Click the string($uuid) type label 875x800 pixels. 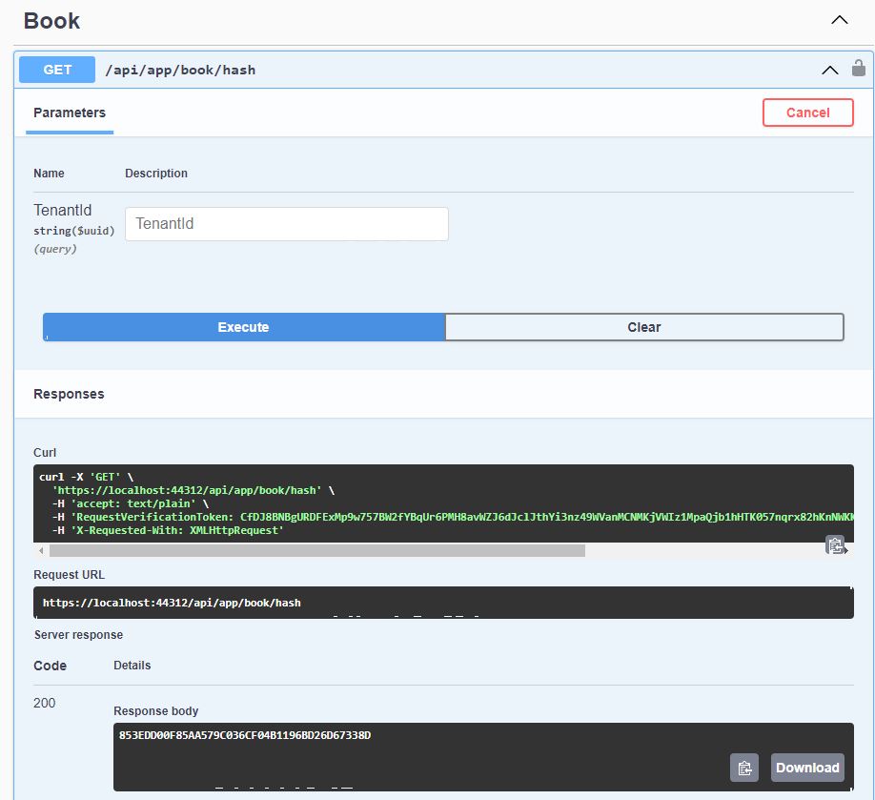73,231
